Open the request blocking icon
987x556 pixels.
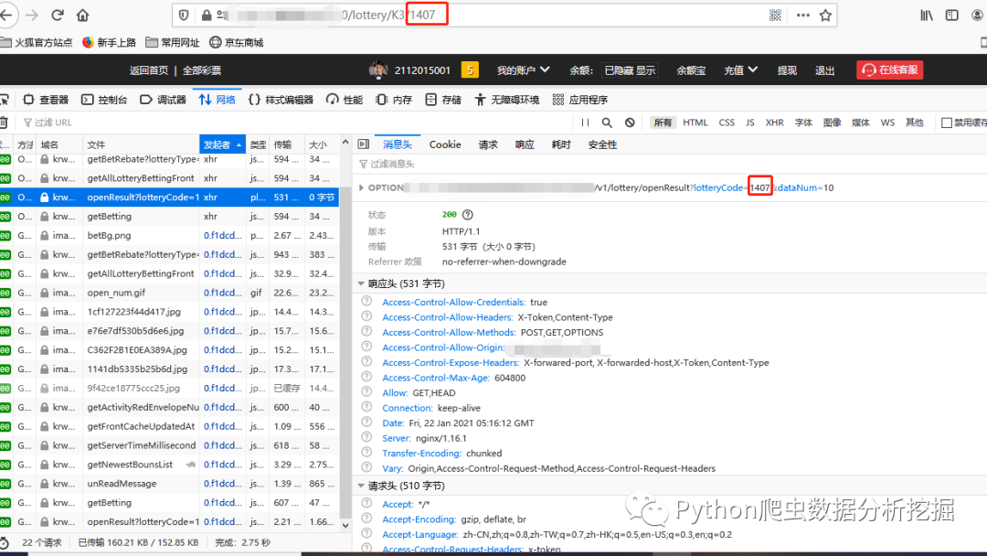point(630,123)
